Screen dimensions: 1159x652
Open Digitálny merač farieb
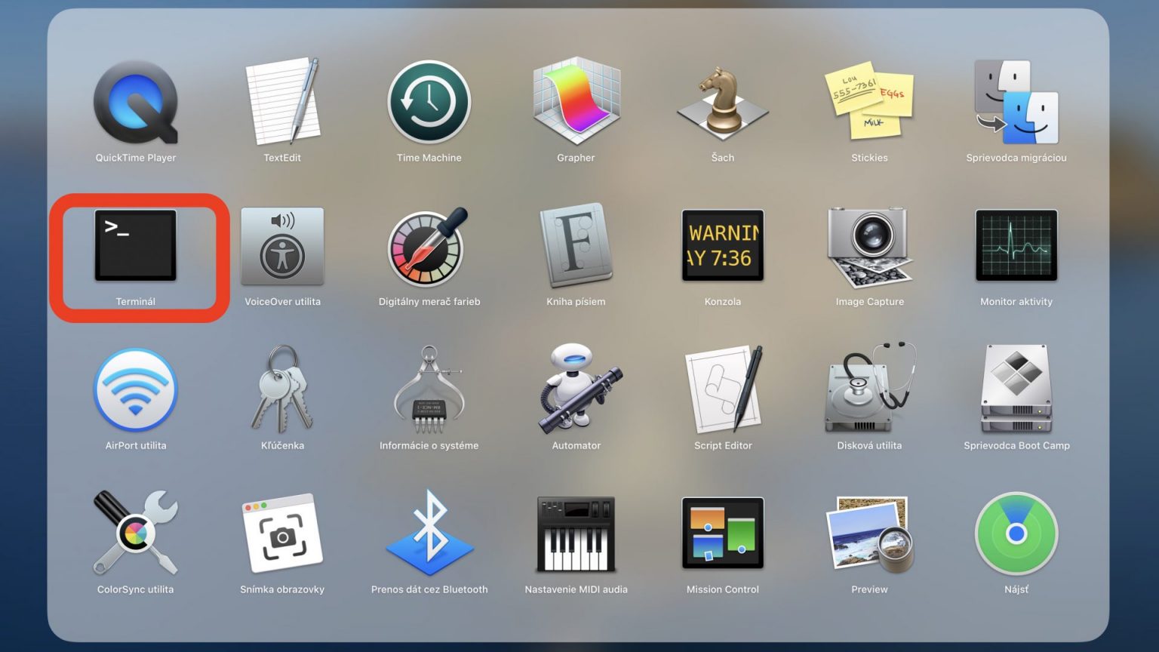[x=429, y=246]
